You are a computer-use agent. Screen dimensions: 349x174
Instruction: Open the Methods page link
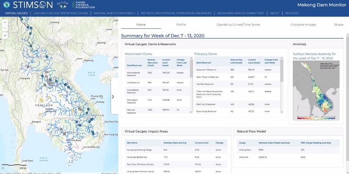(x=292, y=13)
